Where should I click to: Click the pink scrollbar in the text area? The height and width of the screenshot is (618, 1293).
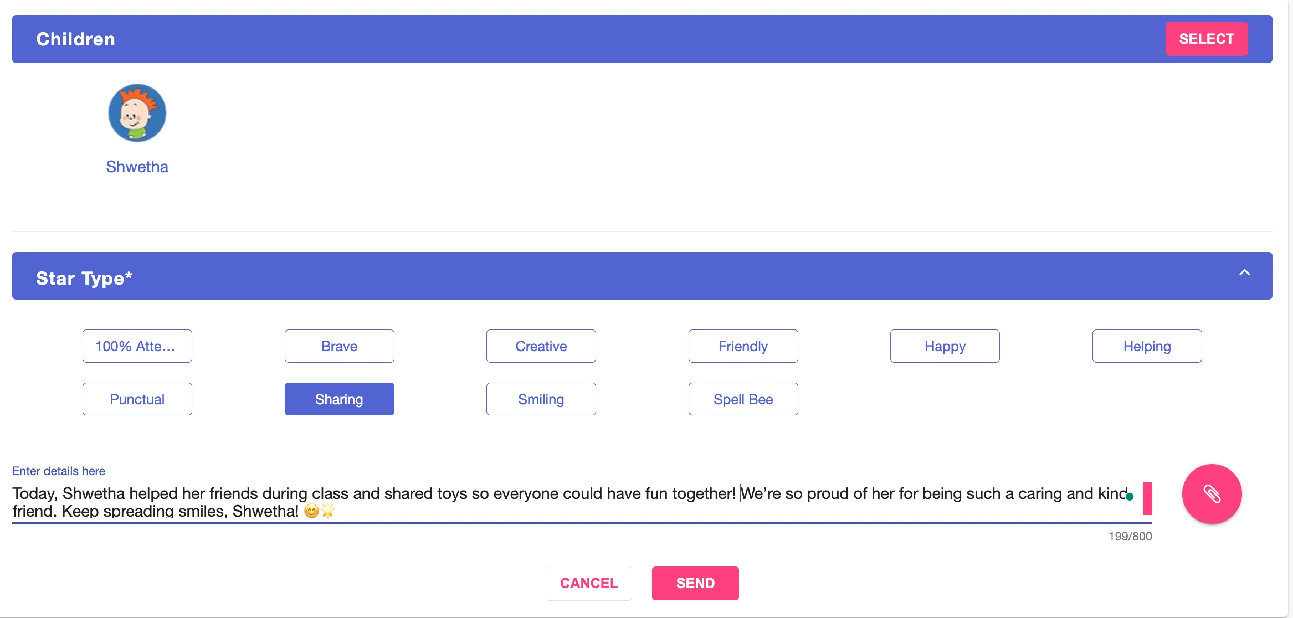[1147, 498]
